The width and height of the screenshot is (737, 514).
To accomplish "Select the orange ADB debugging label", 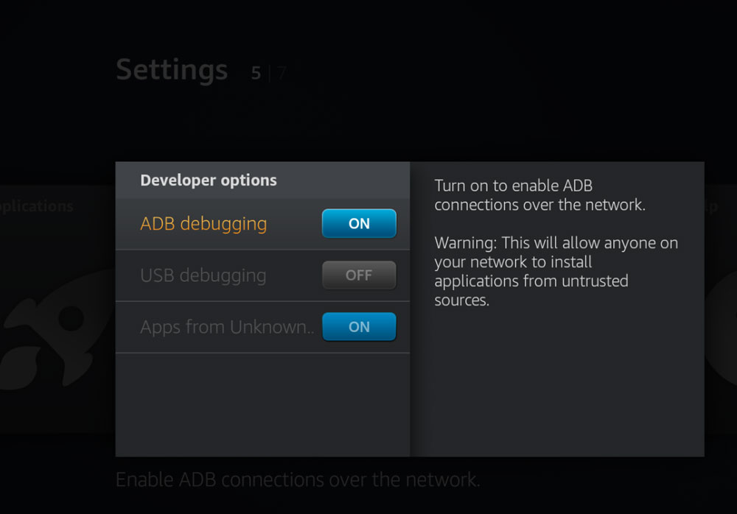I will [203, 224].
